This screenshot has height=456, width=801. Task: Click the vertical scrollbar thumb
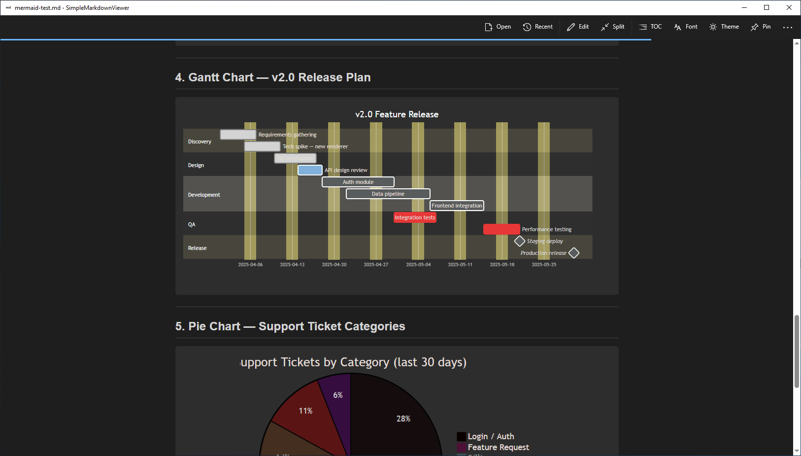[797, 351]
